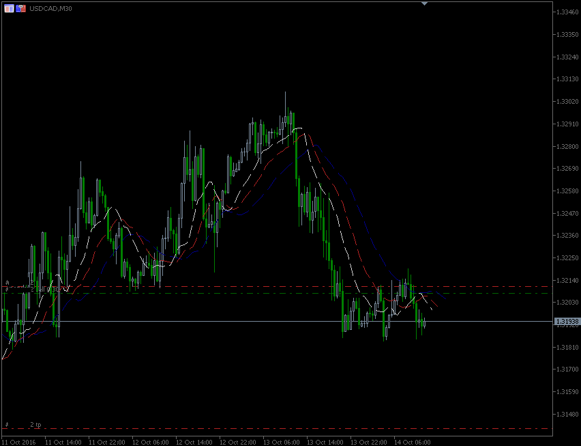Click the '14 Oct 06:00' time label

[412, 443]
